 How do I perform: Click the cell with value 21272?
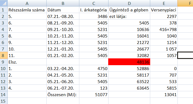(129, 42)
